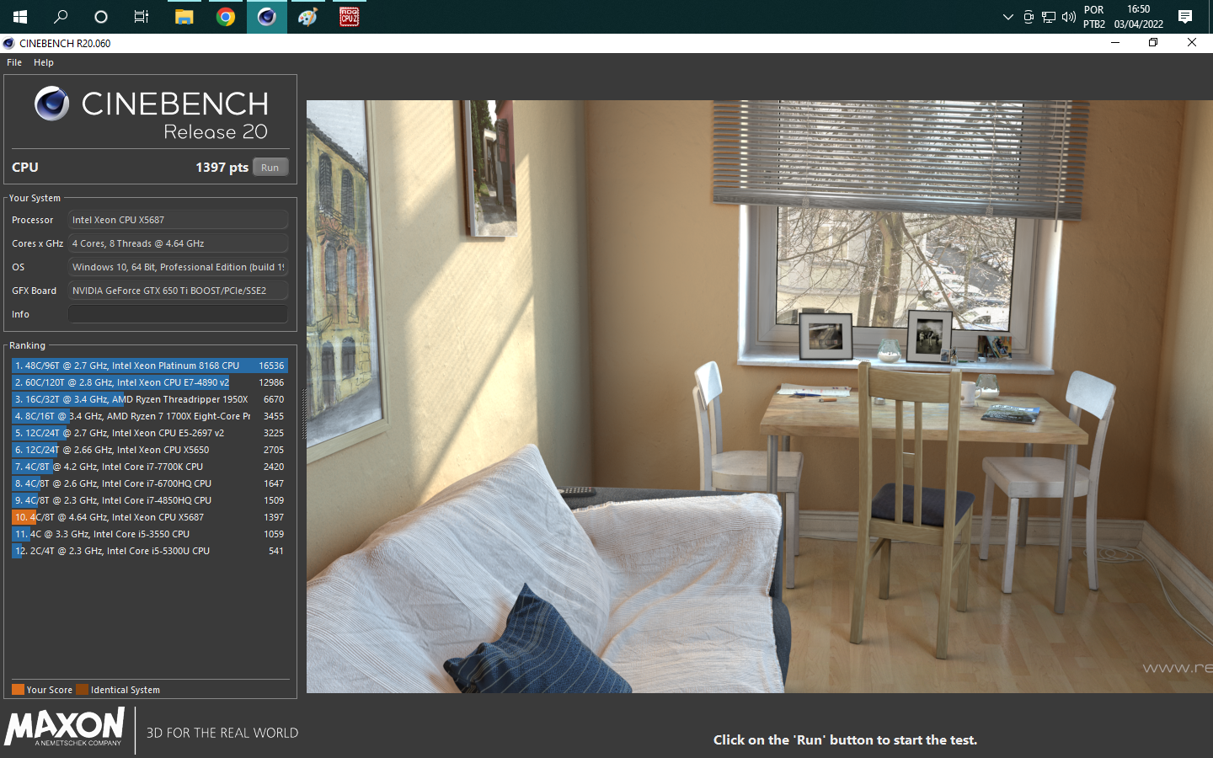Screen dimensions: 1213x758
Task: Click the panel splitter handle beside the ranking list
Action: click(304, 414)
